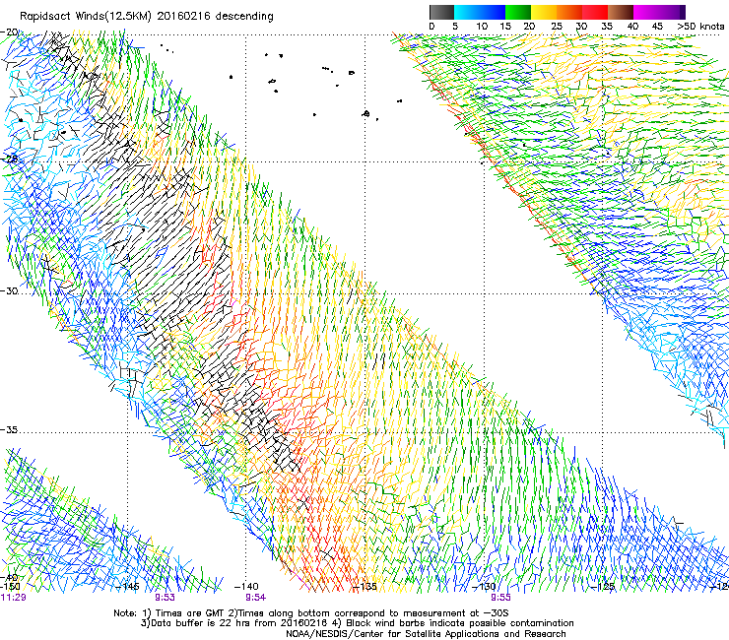
Task: Click the purple '11:29' swath time
Action: tap(13, 598)
